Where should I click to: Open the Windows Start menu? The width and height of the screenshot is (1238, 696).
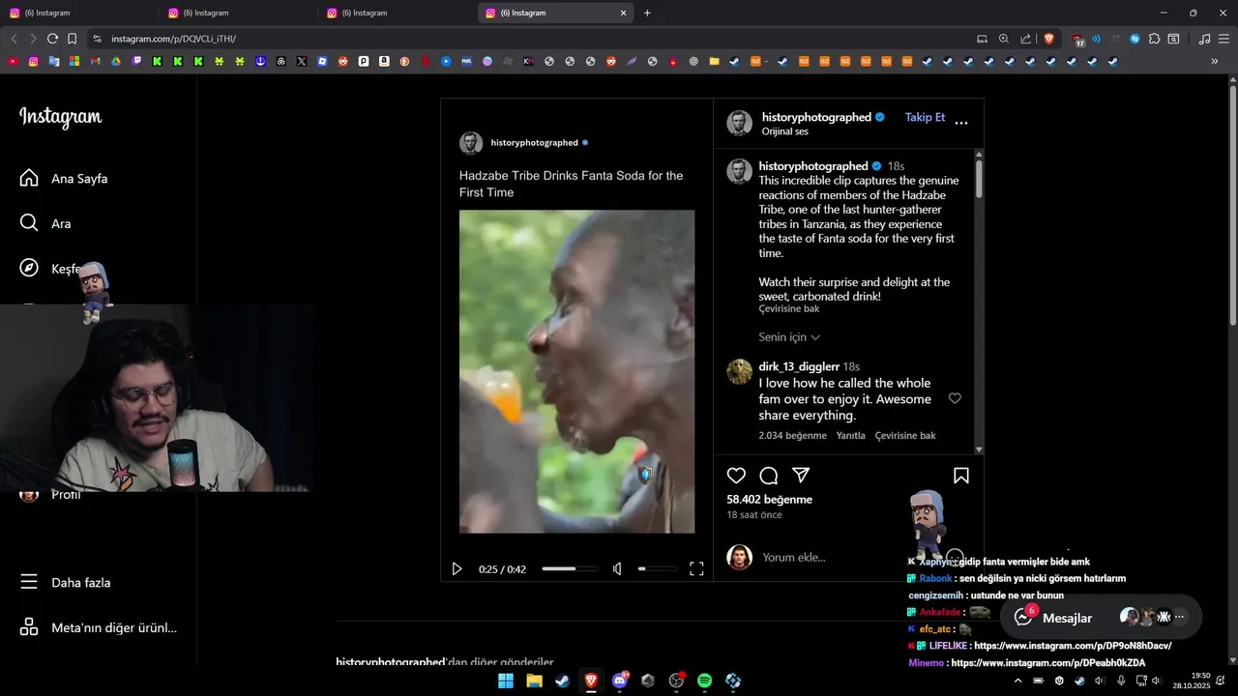pyautogui.click(x=506, y=681)
